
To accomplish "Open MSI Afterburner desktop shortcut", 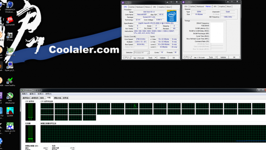I will 10,98.
